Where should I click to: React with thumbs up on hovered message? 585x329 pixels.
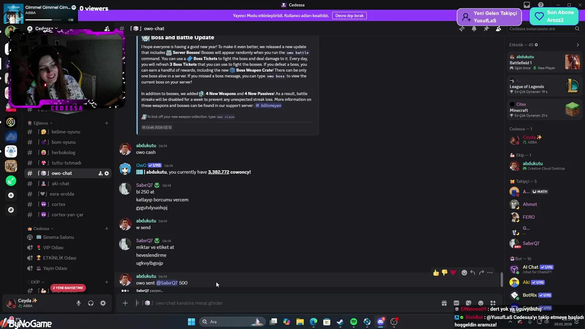(x=436, y=273)
